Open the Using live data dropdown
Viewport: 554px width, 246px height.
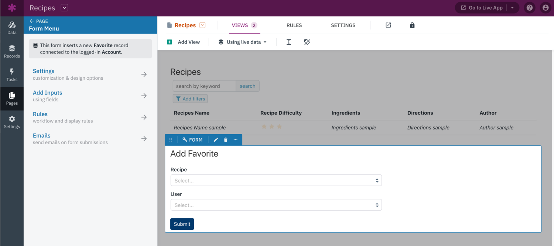242,42
